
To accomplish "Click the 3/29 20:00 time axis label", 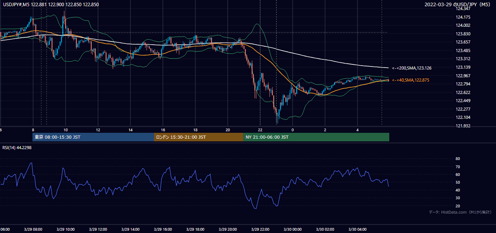I will tap(228, 229).
